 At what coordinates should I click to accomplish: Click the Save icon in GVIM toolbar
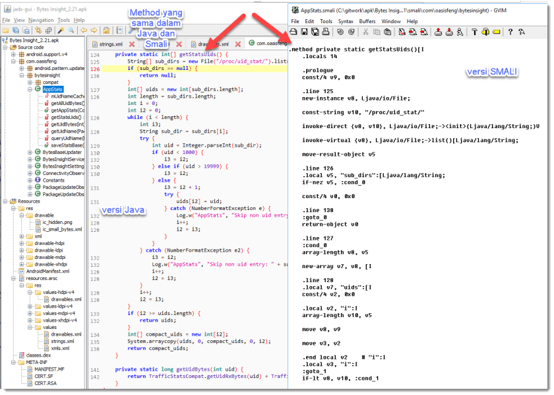[x=305, y=32]
